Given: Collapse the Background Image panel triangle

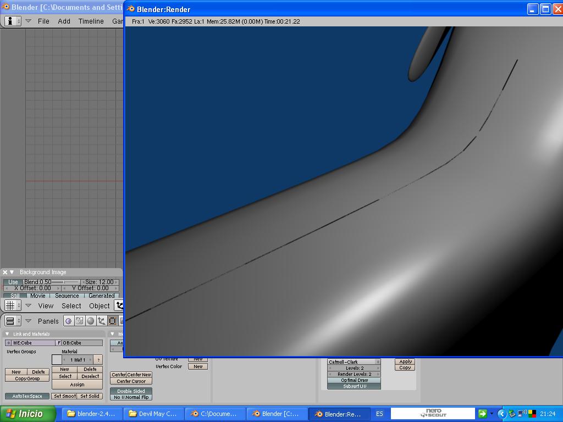Looking at the screenshot, I should coord(12,272).
